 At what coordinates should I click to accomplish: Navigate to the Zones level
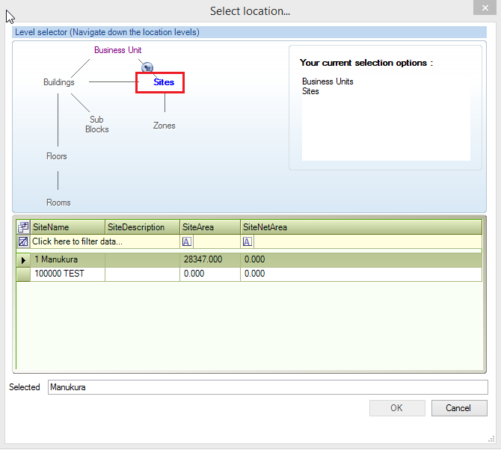[164, 126]
